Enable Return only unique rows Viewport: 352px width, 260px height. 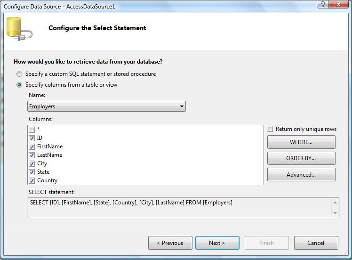[x=270, y=129]
